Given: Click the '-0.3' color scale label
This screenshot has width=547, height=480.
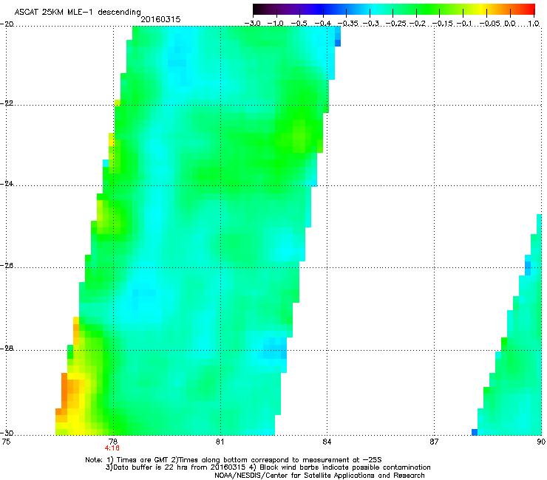Looking at the screenshot, I should point(371,24).
